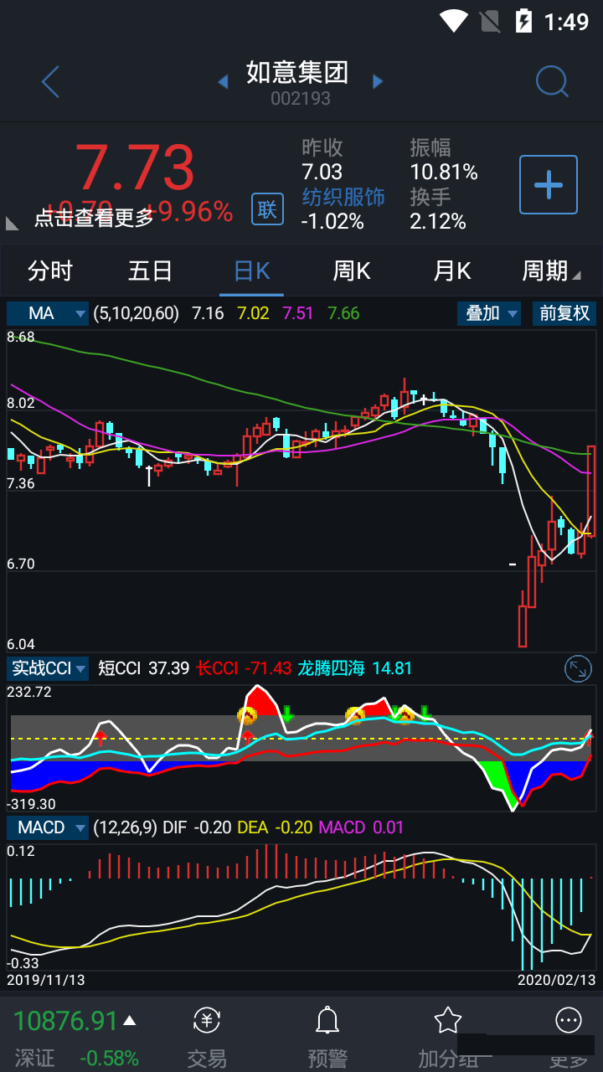Tap the MA parameters (5,10,20,60)
Viewport: 603px width, 1072px height.
click(x=137, y=313)
